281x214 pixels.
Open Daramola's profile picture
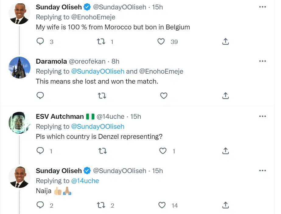[x=19, y=68]
